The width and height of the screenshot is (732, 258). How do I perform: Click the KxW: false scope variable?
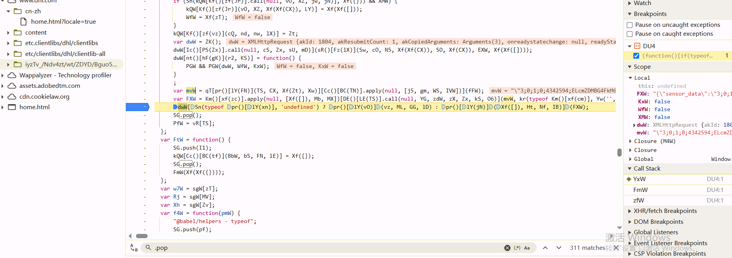(x=654, y=102)
